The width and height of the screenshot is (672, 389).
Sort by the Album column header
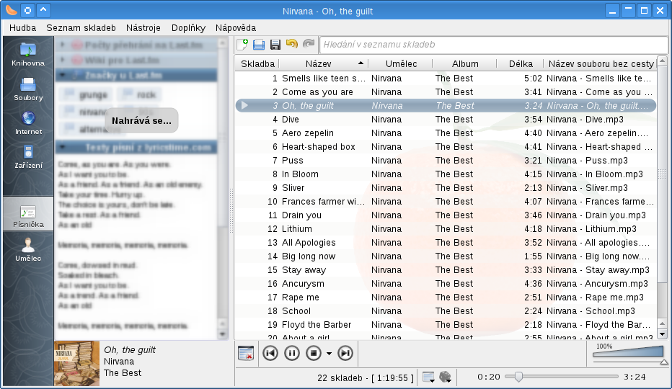point(464,64)
